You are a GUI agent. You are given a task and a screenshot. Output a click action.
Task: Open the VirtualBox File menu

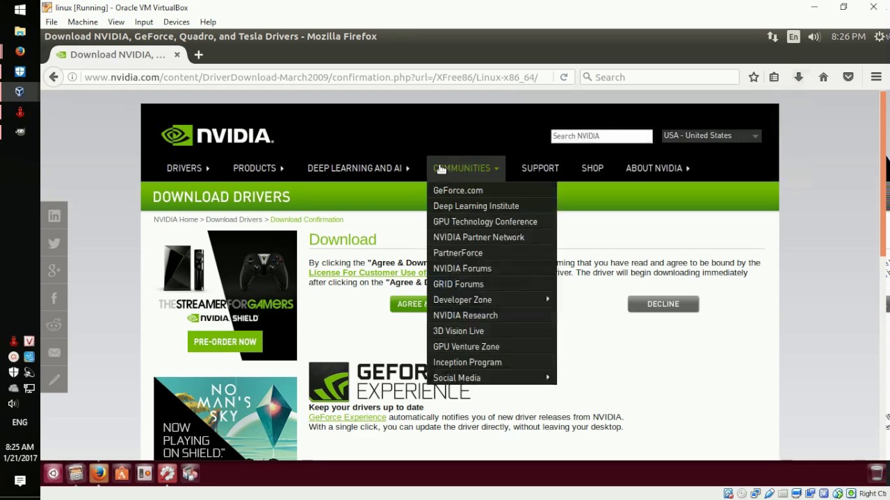pos(51,22)
